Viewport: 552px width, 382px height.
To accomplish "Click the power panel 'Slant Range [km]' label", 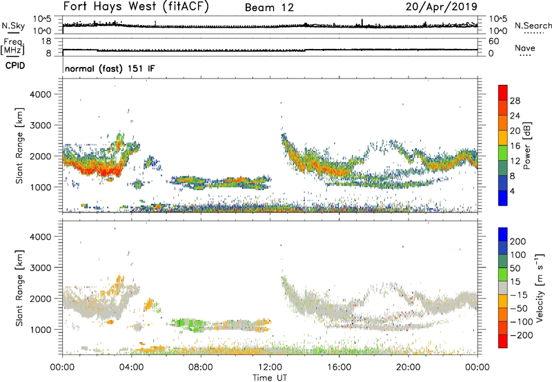I will tap(20, 145).
